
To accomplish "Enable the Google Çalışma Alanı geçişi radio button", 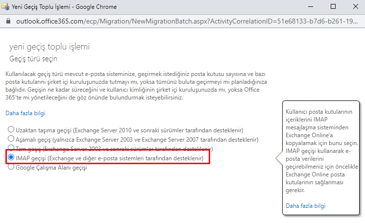I will point(11,167).
